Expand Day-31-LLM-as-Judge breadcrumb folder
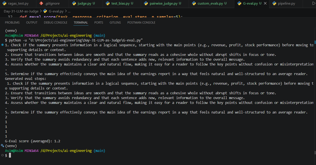316x165 pixels. coord(21,11)
